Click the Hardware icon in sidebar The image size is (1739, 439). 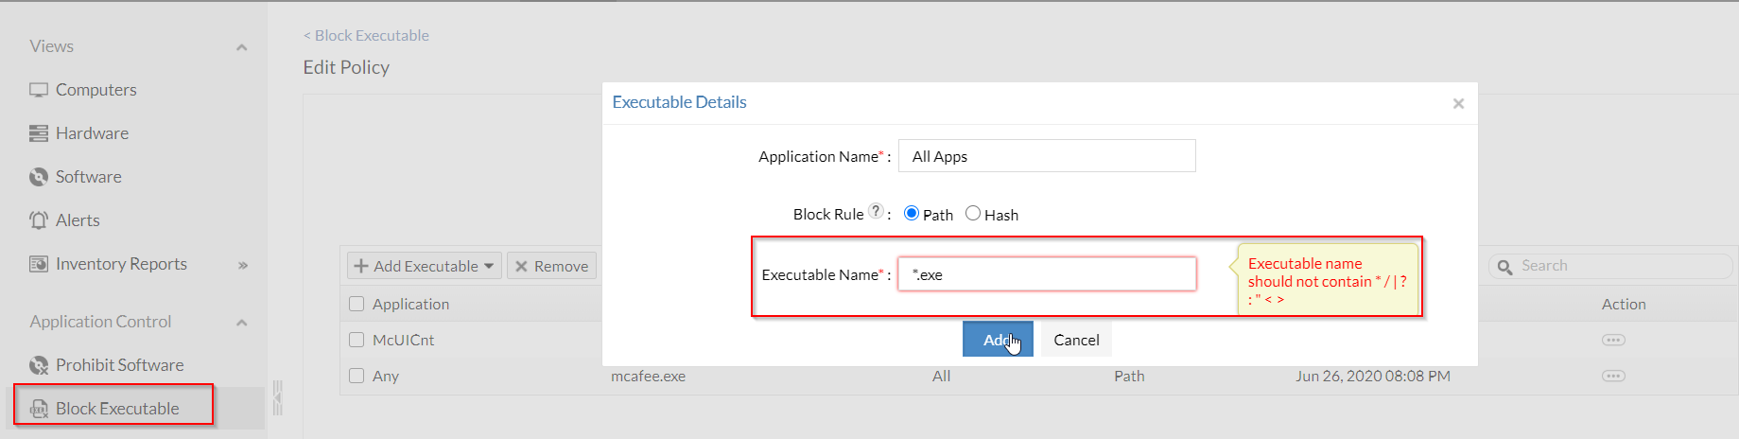[39, 133]
